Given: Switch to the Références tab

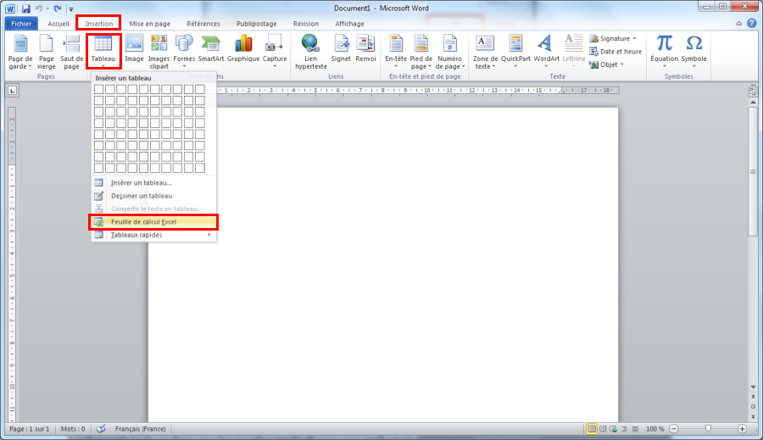Looking at the screenshot, I should pyautogui.click(x=203, y=24).
